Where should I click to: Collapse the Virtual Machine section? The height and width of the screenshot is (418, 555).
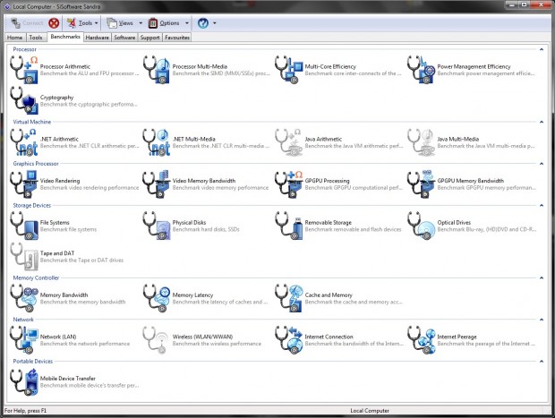coord(542,122)
